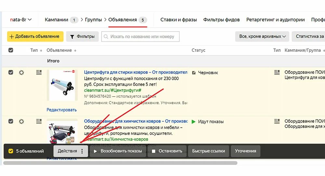This screenshot has height=176, width=325.
Task: Click text-image ad type icon in Центрифуга row
Action: pyautogui.click(x=39, y=73)
